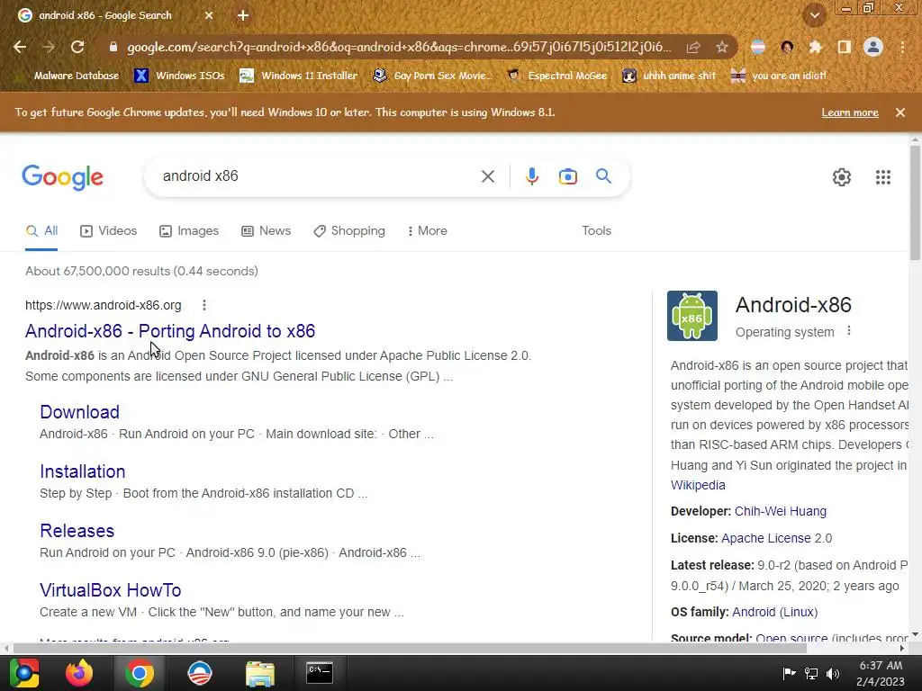Viewport: 922px width, 691px height.
Task: Open Firefox from the taskbar
Action: pos(79,673)
